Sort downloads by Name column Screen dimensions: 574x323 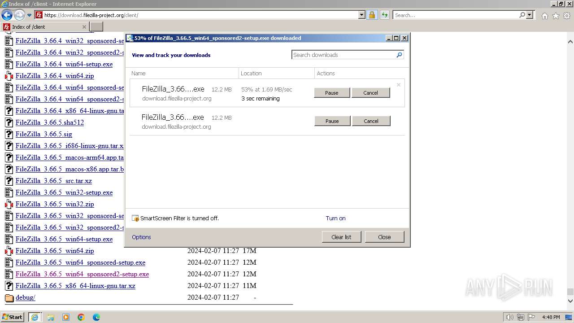click(184, 73)
